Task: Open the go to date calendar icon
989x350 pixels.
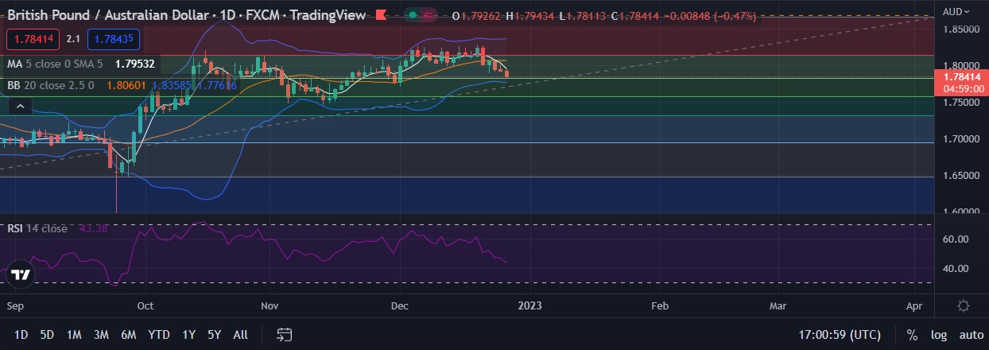Action: click(285, 335)
